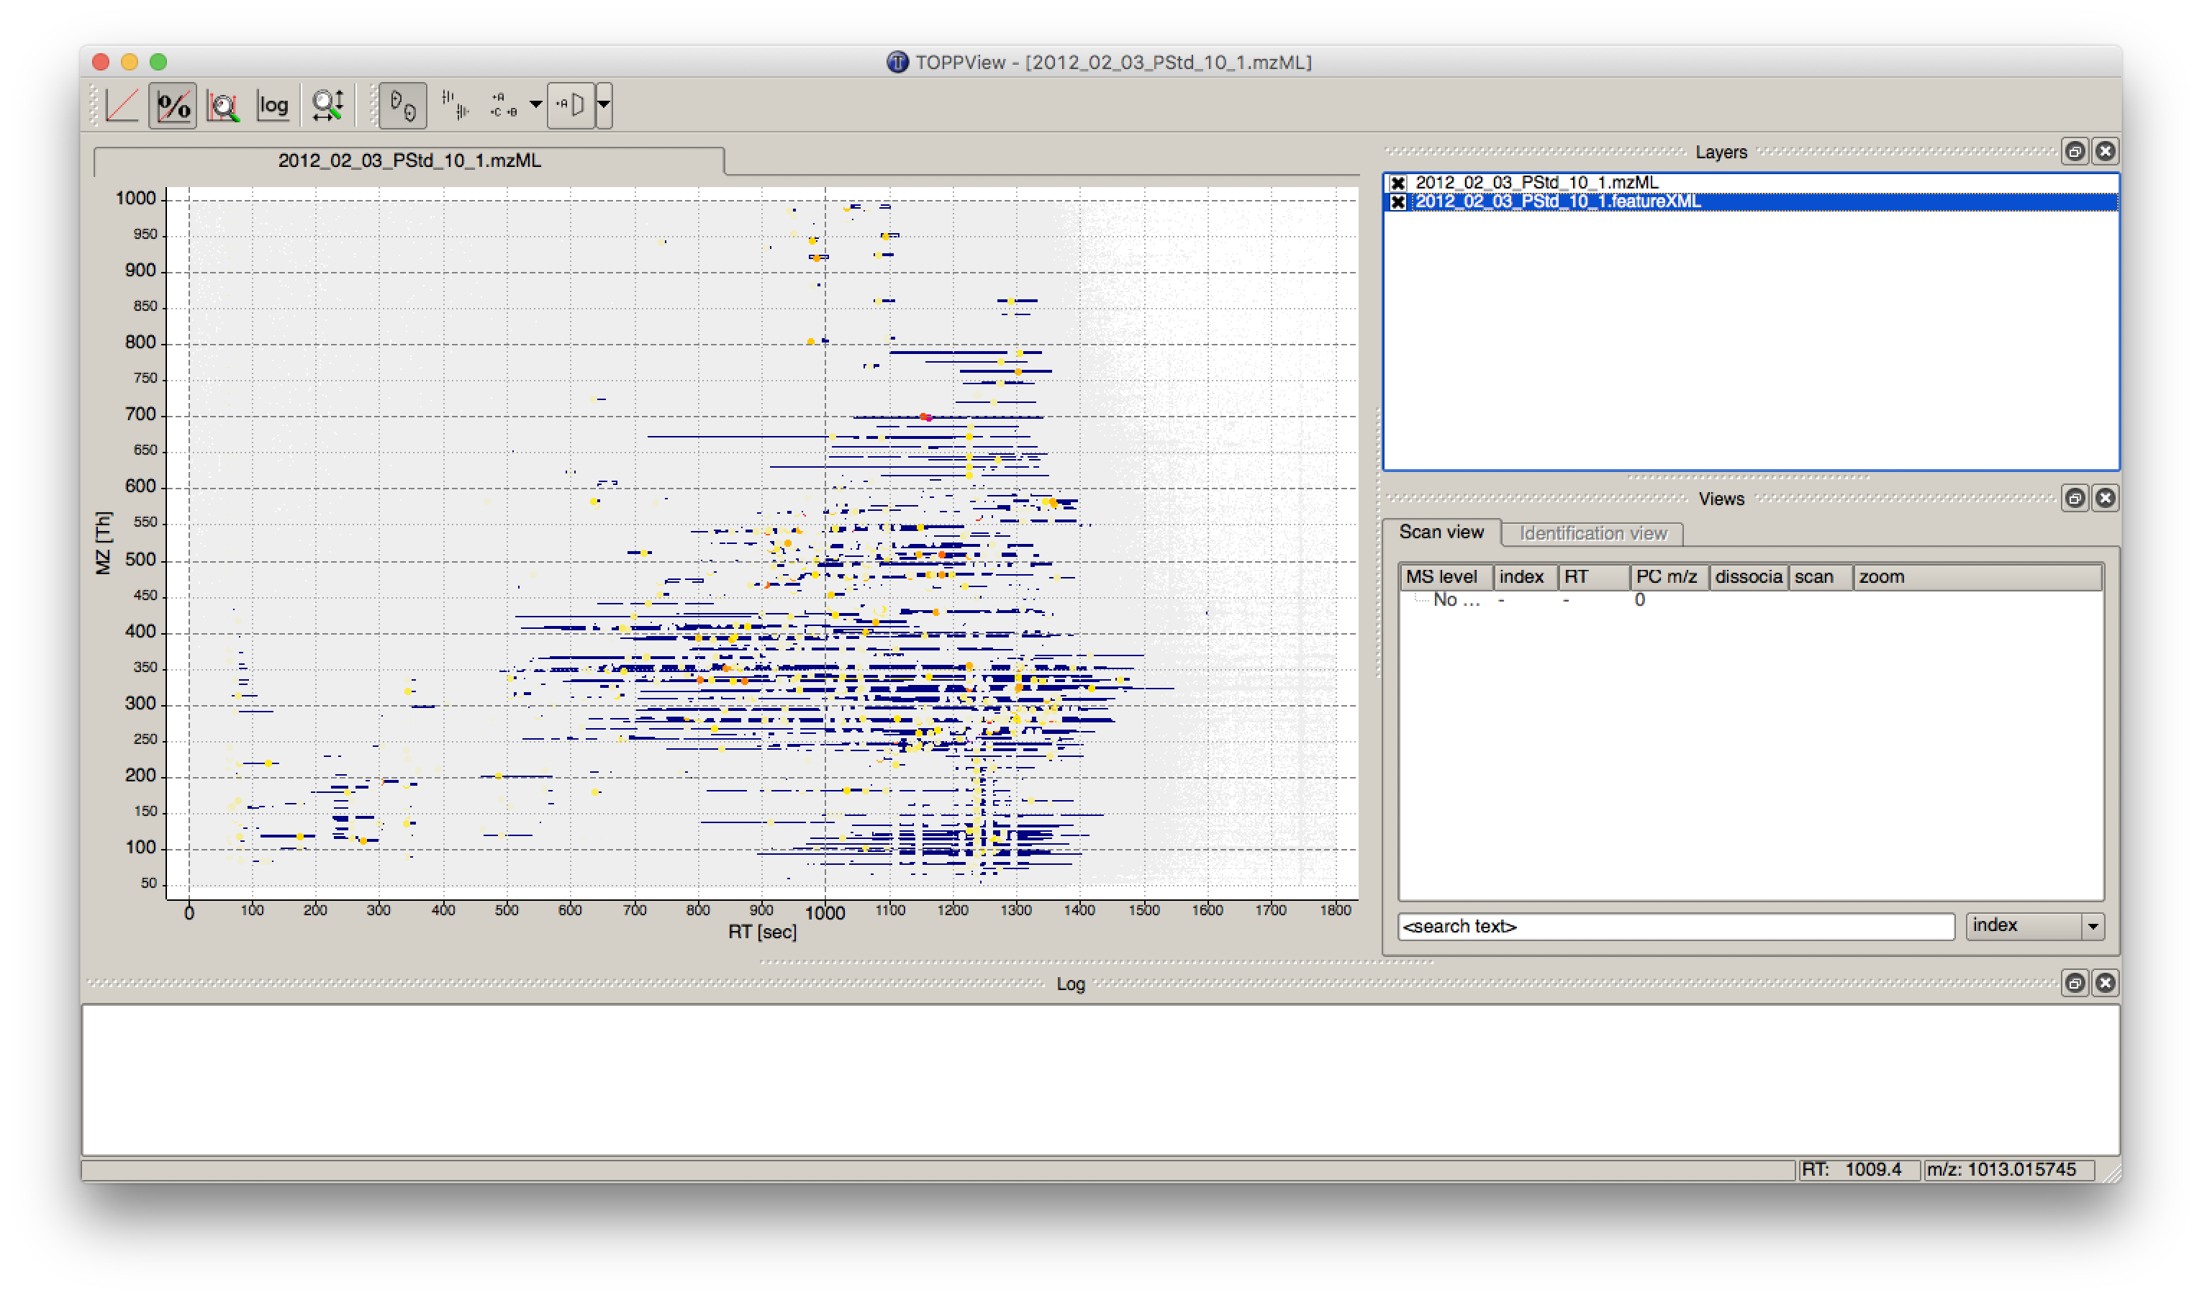Sort by MS level column header
This screenshot has height=1298, width=2202.
tap(1446, 577)
